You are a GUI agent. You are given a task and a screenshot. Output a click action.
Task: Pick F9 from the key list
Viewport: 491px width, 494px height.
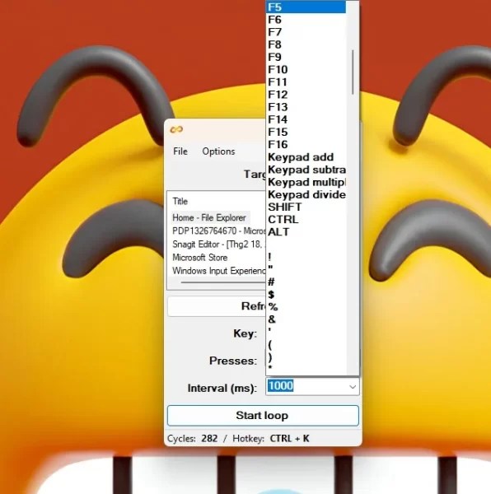coord(306,57)
